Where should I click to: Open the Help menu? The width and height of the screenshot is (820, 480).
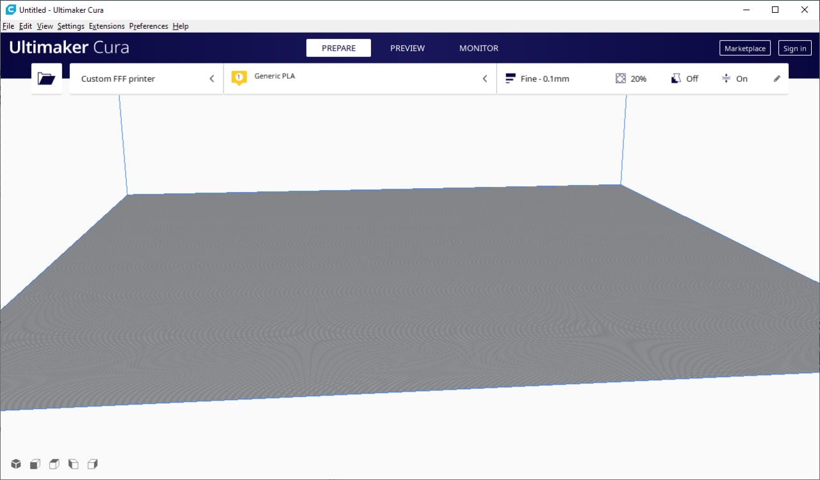181,26
